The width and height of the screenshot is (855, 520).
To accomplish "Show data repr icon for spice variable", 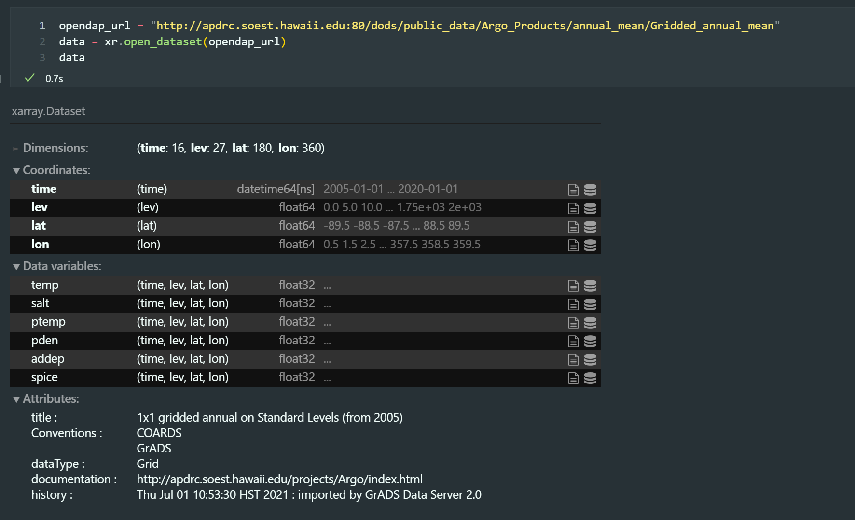I will coord(590,378).
